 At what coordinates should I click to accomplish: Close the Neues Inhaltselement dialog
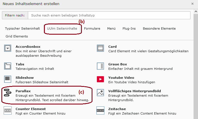(192, 4)
